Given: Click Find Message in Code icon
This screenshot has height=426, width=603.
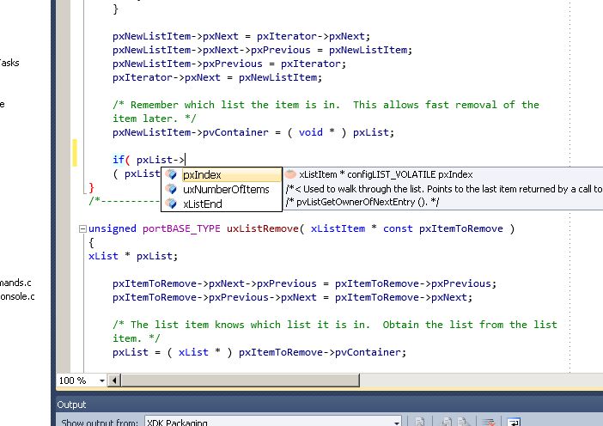Looking at the screenshot, I should (420, 422).
